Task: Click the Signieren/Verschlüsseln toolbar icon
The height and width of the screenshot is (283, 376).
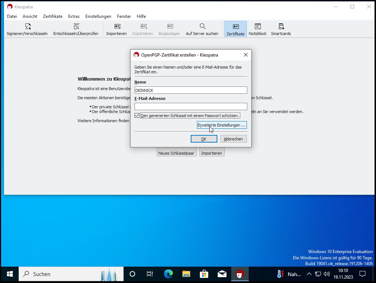Action: 27,27
